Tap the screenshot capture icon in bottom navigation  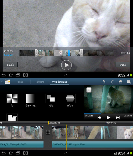pyautogui.click(x=25, y=153)
